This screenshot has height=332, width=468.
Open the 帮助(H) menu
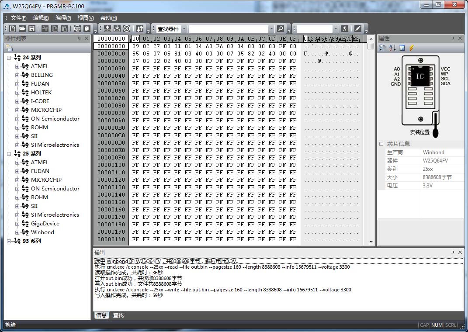pyautogui.click(x=108, y=18)
